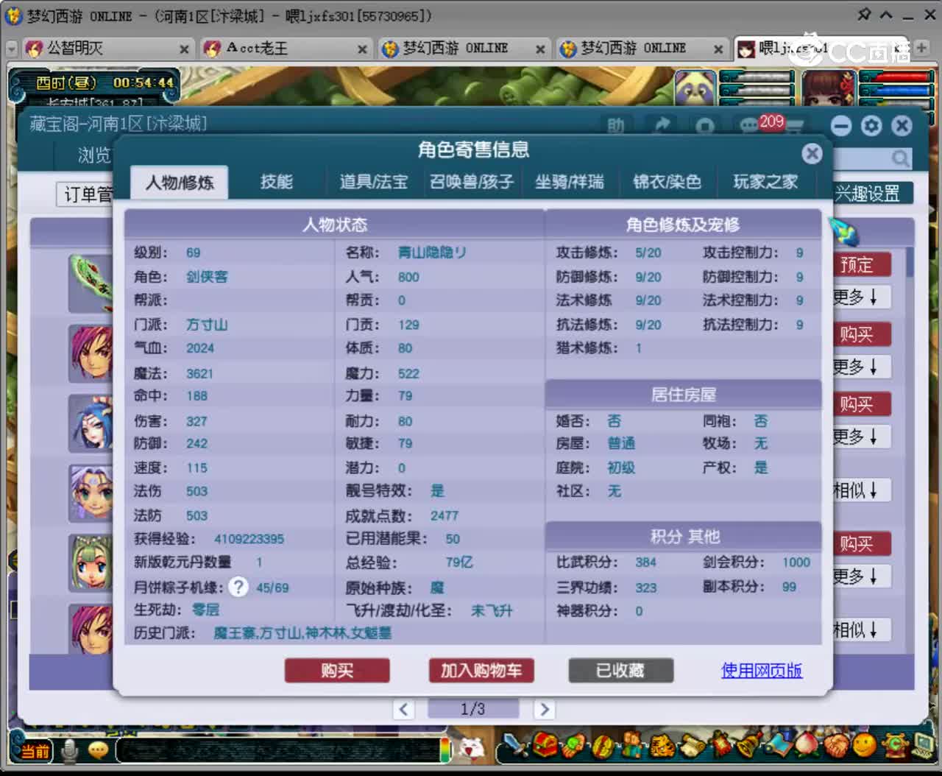Click the peach icon in bottom toolbar
The width and height of the screenshot is (942, 776).
tap(807, 745)
